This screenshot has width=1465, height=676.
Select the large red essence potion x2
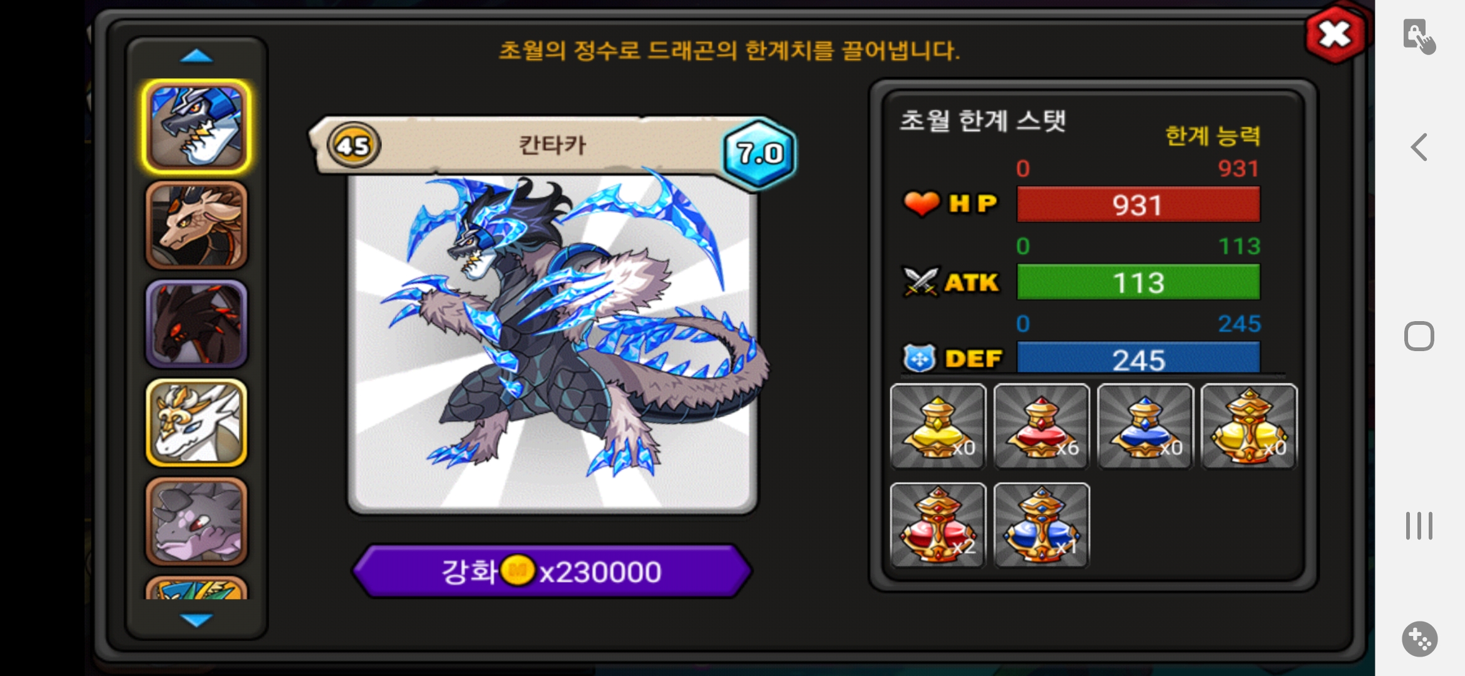point(938,525)
